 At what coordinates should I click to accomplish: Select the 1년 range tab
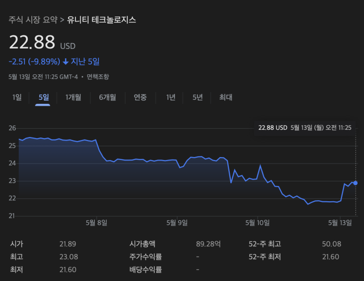tap(170, 97)
